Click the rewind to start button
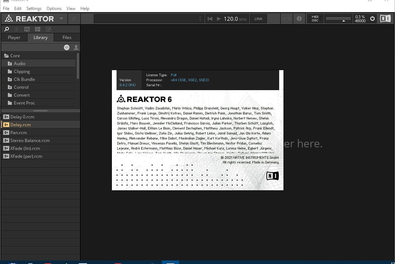The height and width of the screenshot is (264, 395). click(x=210, y=19)
